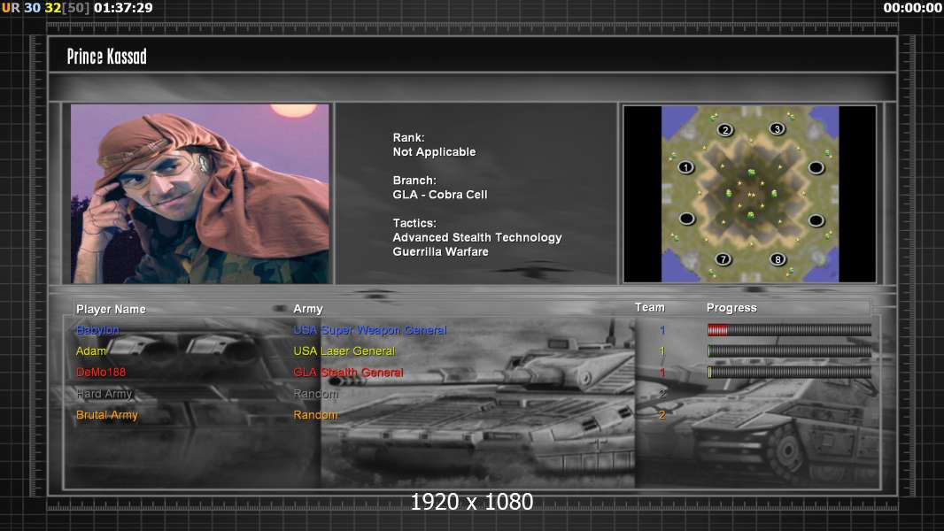This screenshot has height=531, width=944.
Task: Click the 'Team' column header
Action: [650, 307]
